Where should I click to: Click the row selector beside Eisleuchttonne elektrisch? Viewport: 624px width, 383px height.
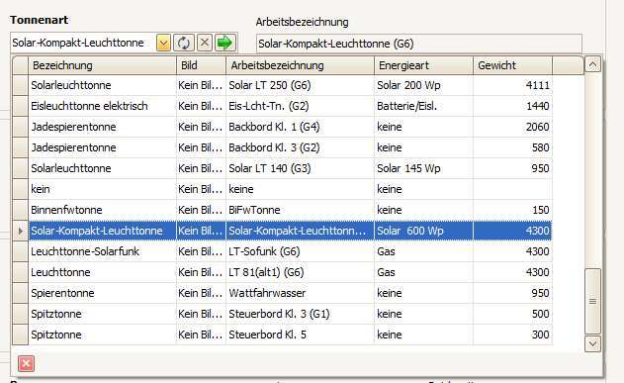click(x=21, y=106)
